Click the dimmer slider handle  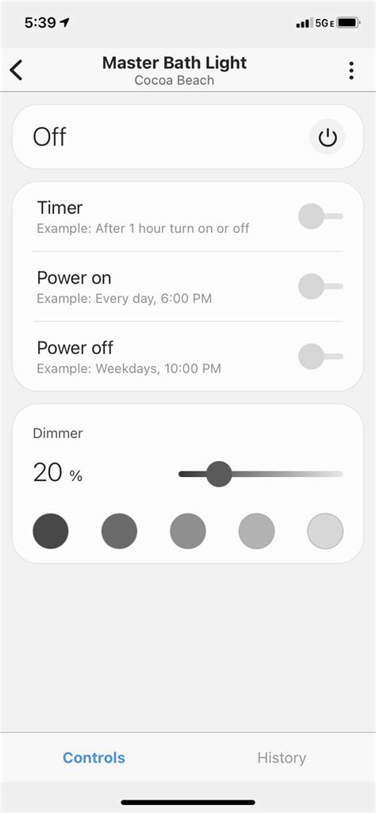[x=219, y=474]
